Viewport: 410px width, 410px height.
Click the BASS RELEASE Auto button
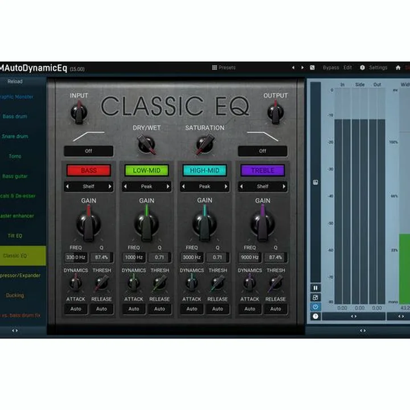tap(101, 309)
